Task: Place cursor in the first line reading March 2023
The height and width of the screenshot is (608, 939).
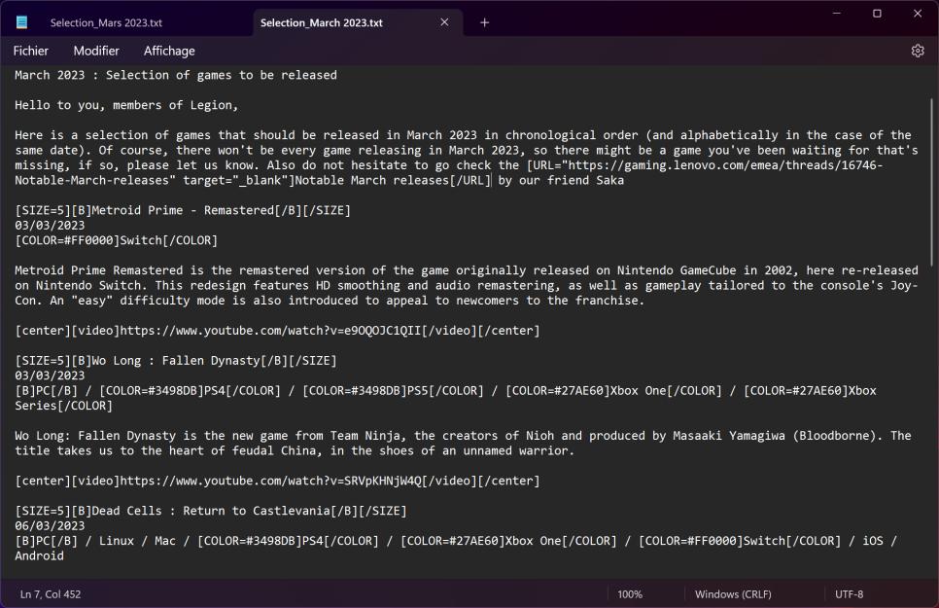Action: pos(175,75)
